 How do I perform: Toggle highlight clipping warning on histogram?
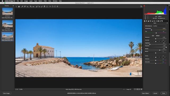click(167, 6)
